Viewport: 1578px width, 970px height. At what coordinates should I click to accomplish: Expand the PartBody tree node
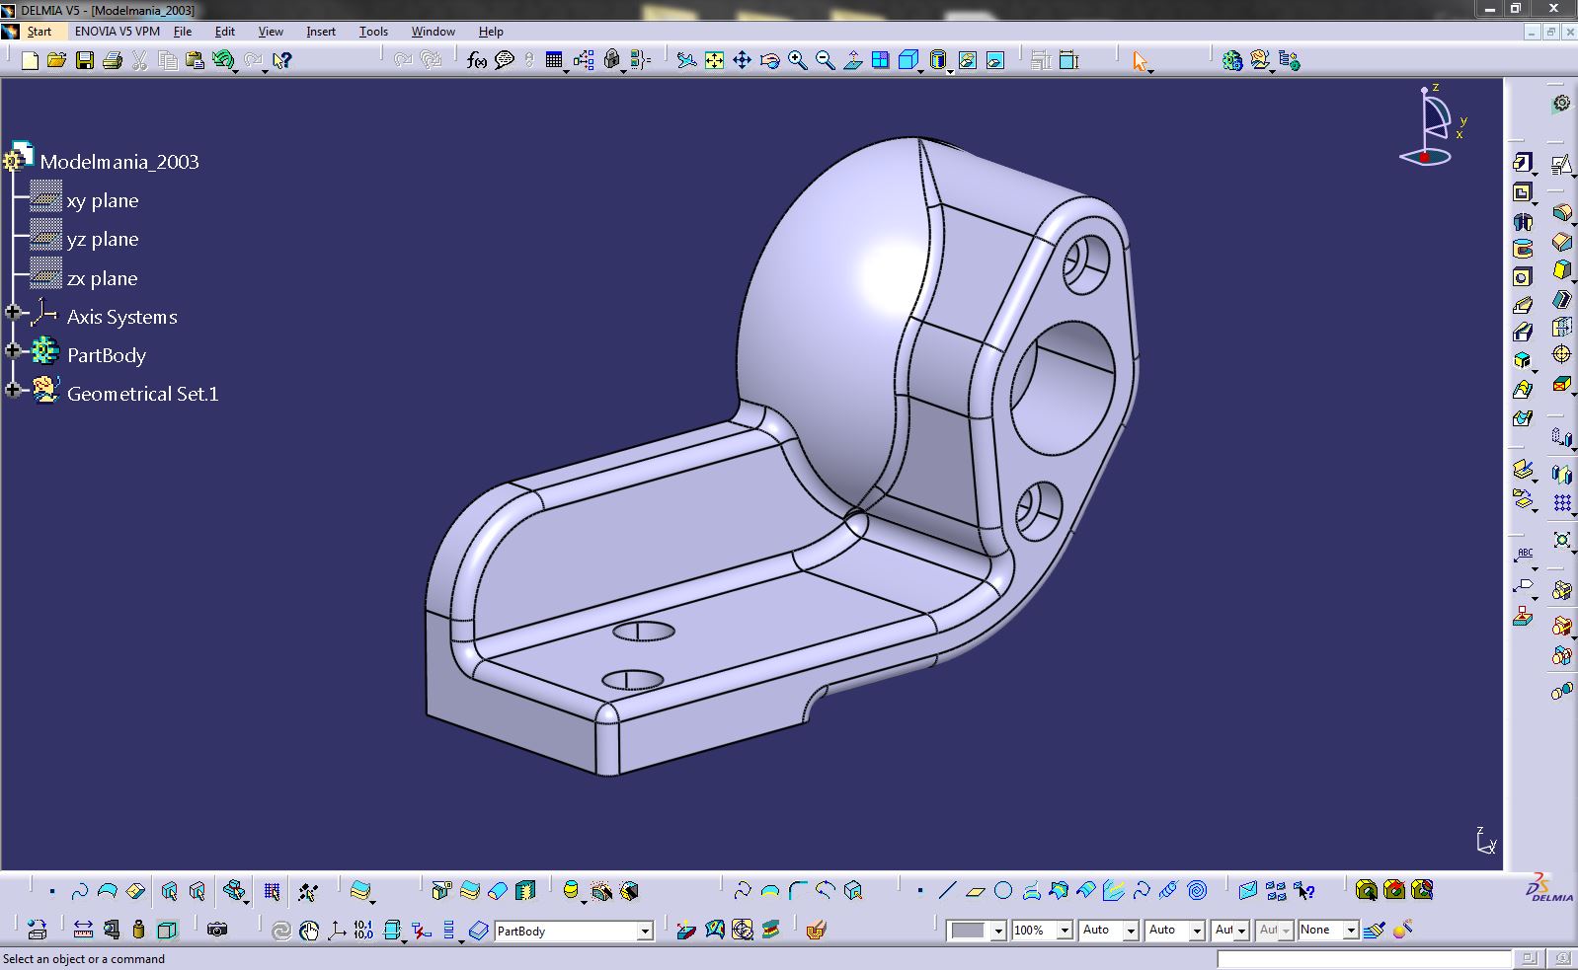pyautogui.click(x=13, y=351)
